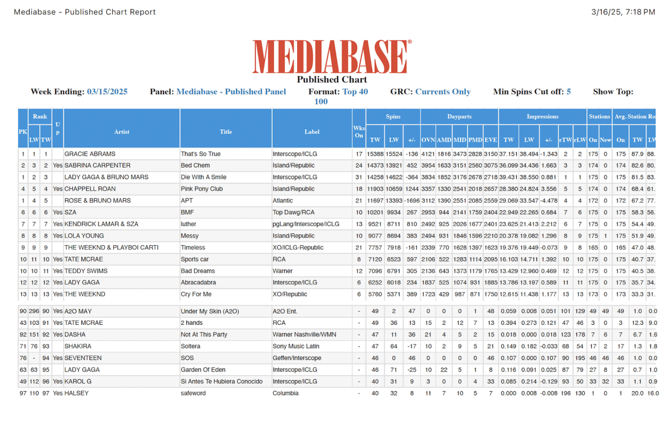The height and width of the screenshot is (429, 672).
Task: Click the Dayparts group header
Action: 459,116
